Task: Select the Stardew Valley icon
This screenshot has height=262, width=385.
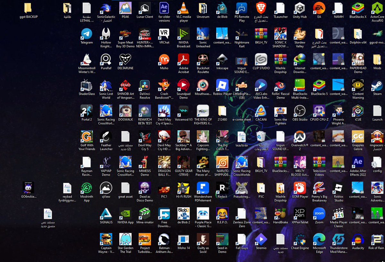Action: (x=300, y=34)
